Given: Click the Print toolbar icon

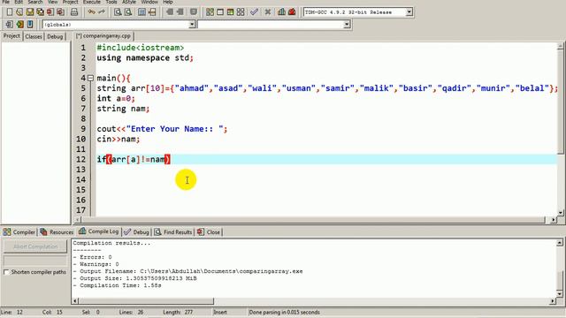Looking at the screenshot, I should tap(74, 11).
